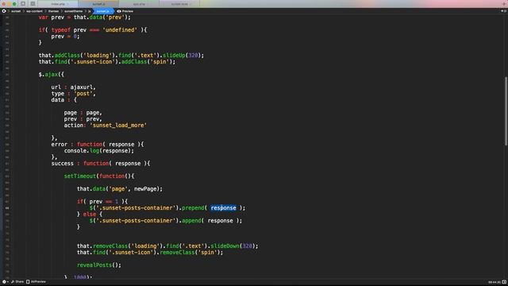Screen dimensions: 508x286
Task: Open the index.php file tab
Action: tap(58, 4)
